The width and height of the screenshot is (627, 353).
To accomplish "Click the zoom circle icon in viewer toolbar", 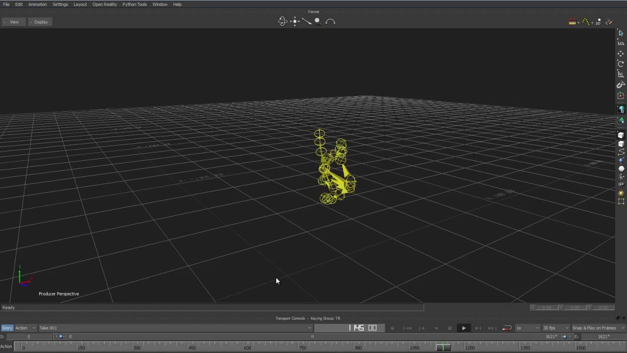I will click(x=317, y=21).
